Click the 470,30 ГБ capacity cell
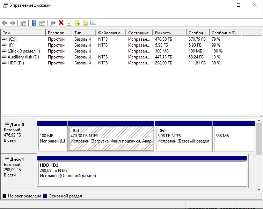Viewport: 263px width, 209px height. click(x=163, y=39)
